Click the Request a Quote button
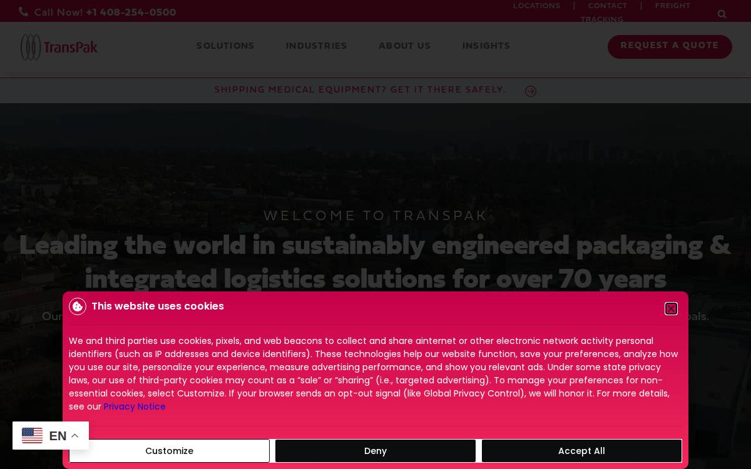Viewport: 751px width, 469px height. (670, 46)
